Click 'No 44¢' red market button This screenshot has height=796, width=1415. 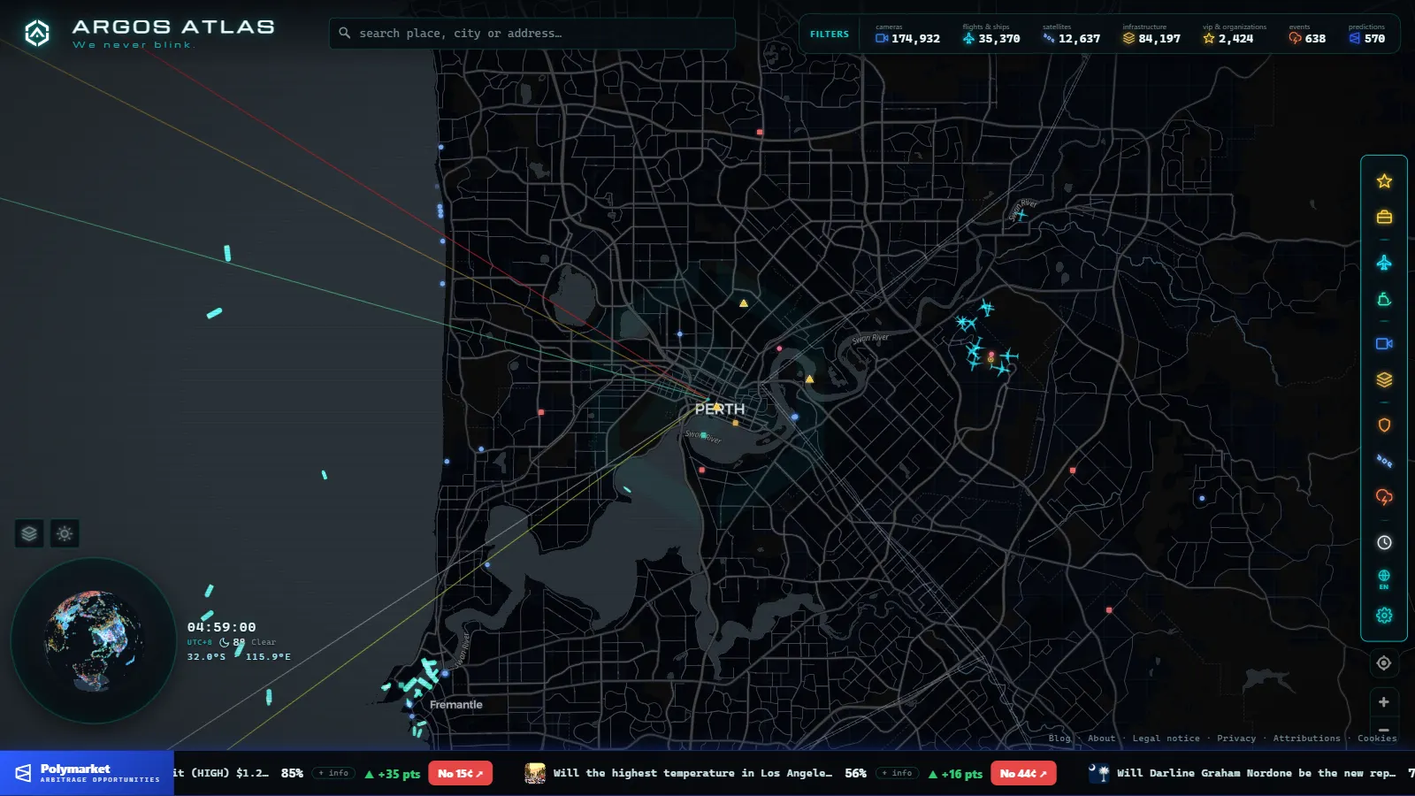(x=1023, y=774)
